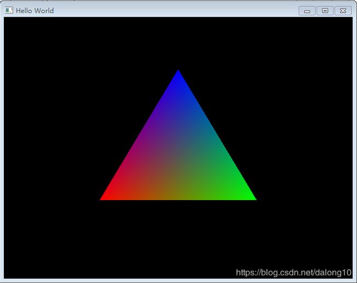Image resolution: width=357 pixels, height=283 pixels.
Task: Maximize the Hello World window
Action: click(325, 10)
